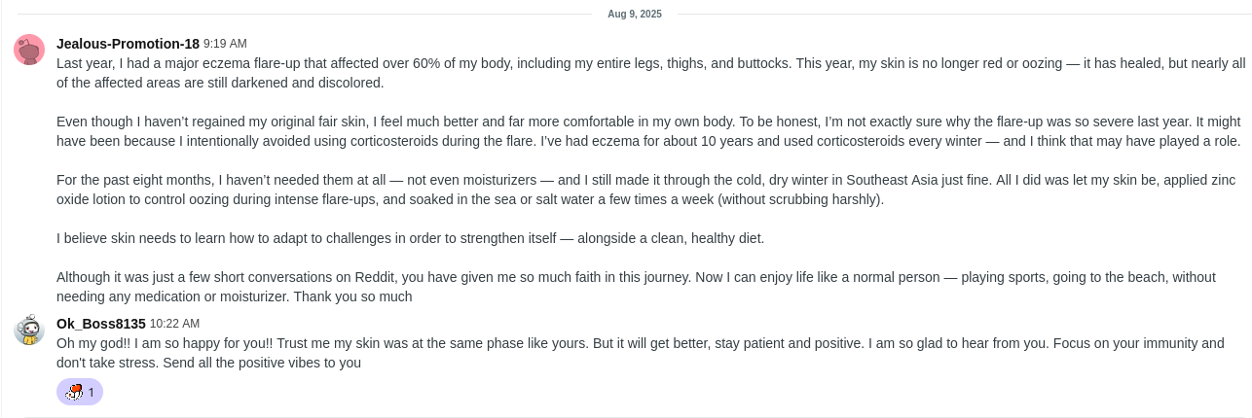Click the reaction count number 1
Image resolution: width=1252 pixels, height=418 pixels.
pos(92,393)
